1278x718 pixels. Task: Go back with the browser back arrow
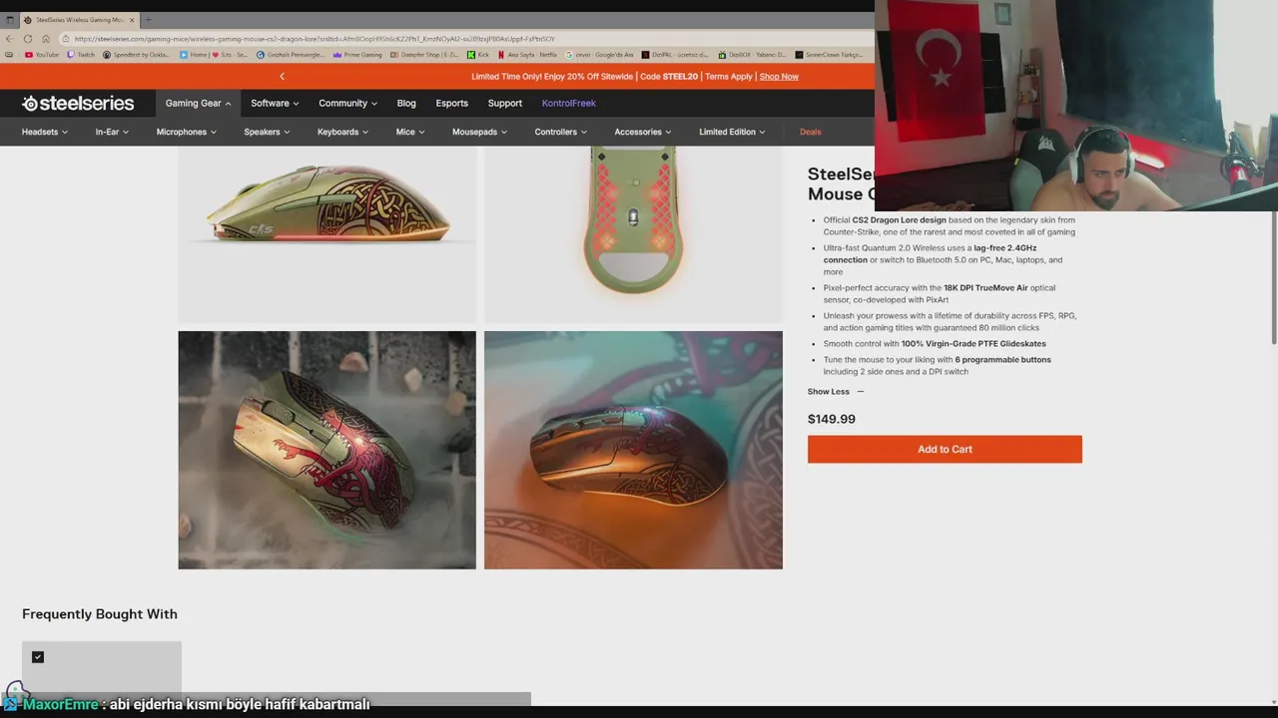click(x=10, y=39)
